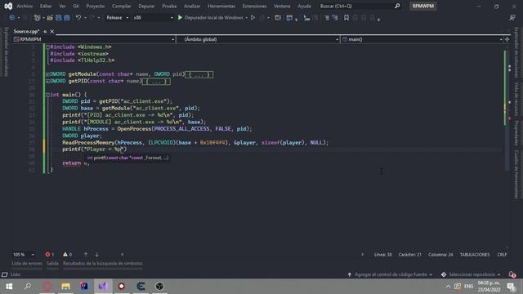Click the bookmark toolbar icon
This screenshot has width=523, height=294.
pyautogui.click(x=346, y=18)
